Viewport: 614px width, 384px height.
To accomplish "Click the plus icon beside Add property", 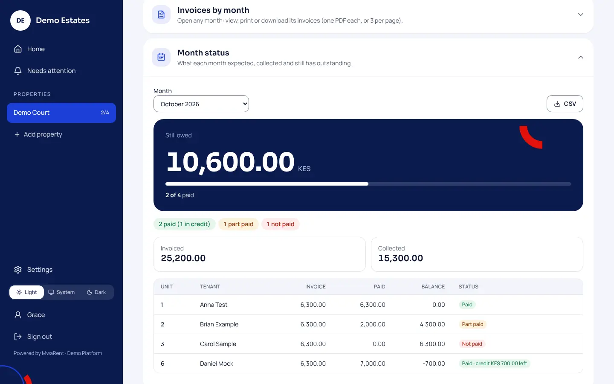I will (17, 134).
